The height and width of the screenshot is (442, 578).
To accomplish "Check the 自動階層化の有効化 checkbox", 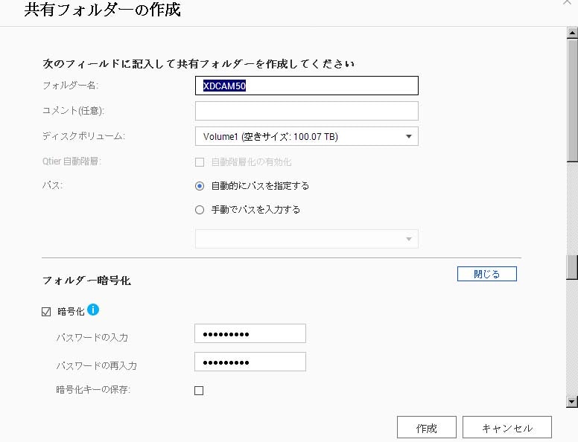I will coord(200,162).
